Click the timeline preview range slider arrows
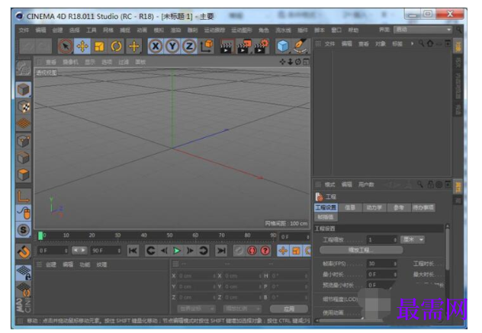Image resolution: width=482 pixels, height=333 pixels. point(79,251)
